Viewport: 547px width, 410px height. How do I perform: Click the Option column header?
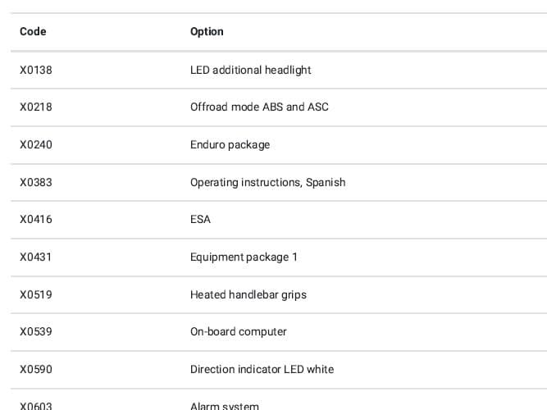pos(207,32)
